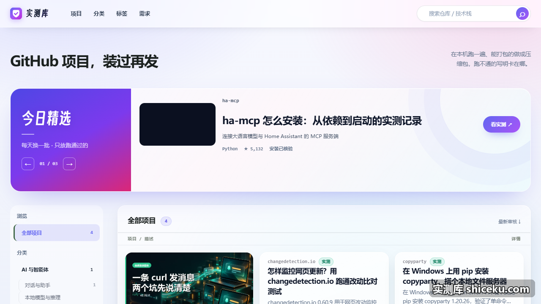This screenshot has width=541, height=304.
Task: Open the ha-mcp 怎么安装 featured title
Action: coord(322,121)
